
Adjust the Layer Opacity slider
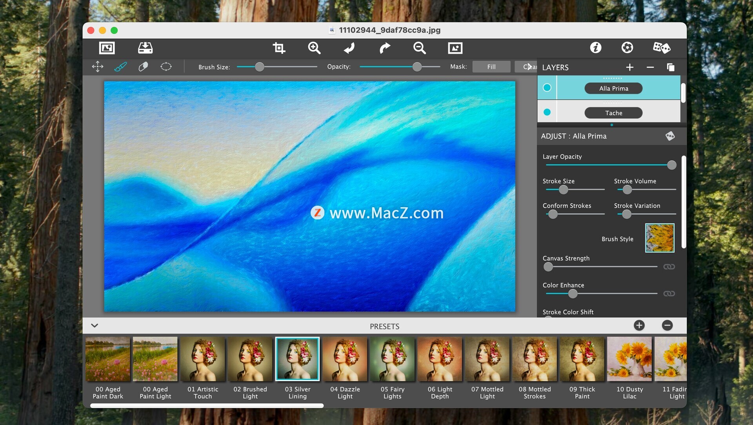611,165
